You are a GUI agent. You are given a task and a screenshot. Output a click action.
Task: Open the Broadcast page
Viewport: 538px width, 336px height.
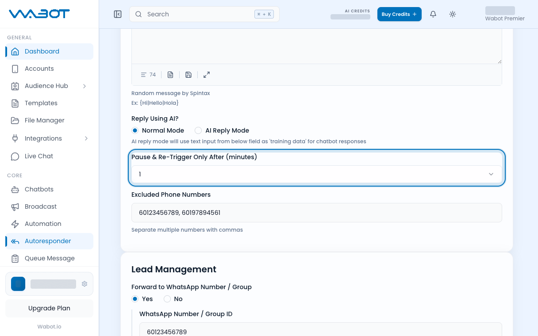coord(49,206)
